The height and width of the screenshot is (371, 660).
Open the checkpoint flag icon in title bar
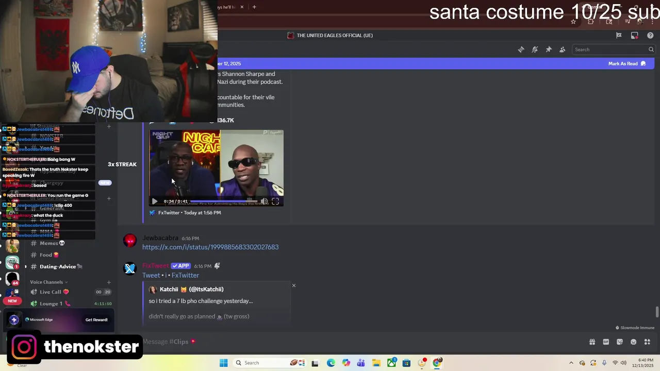pos(619,35)
